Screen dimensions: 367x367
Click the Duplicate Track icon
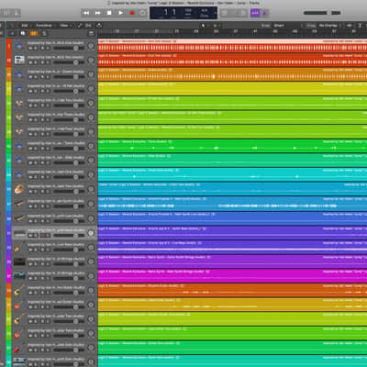(23, 33)
